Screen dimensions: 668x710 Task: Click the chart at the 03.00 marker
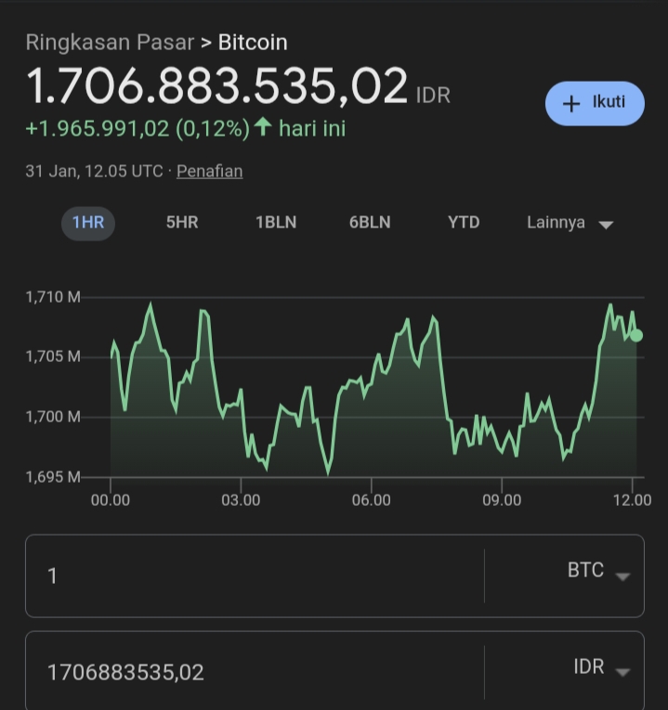tap(241, 500)
